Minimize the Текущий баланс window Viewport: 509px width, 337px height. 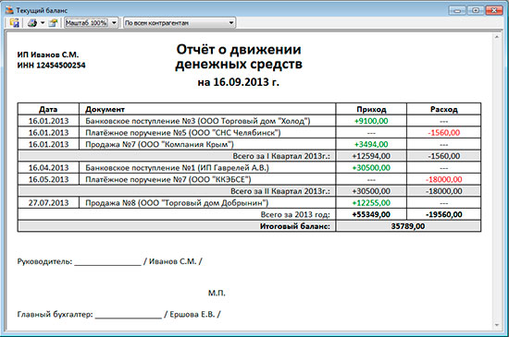click(x=457, y=10)
